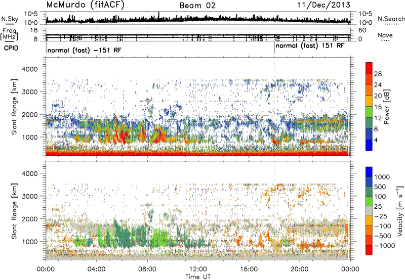
Task: Click the '10^5' left tick of noise panel
Action: [31, 14]
